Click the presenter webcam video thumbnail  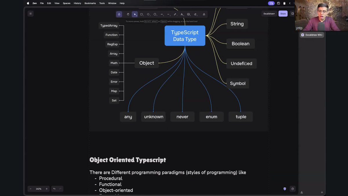point(321,15)
